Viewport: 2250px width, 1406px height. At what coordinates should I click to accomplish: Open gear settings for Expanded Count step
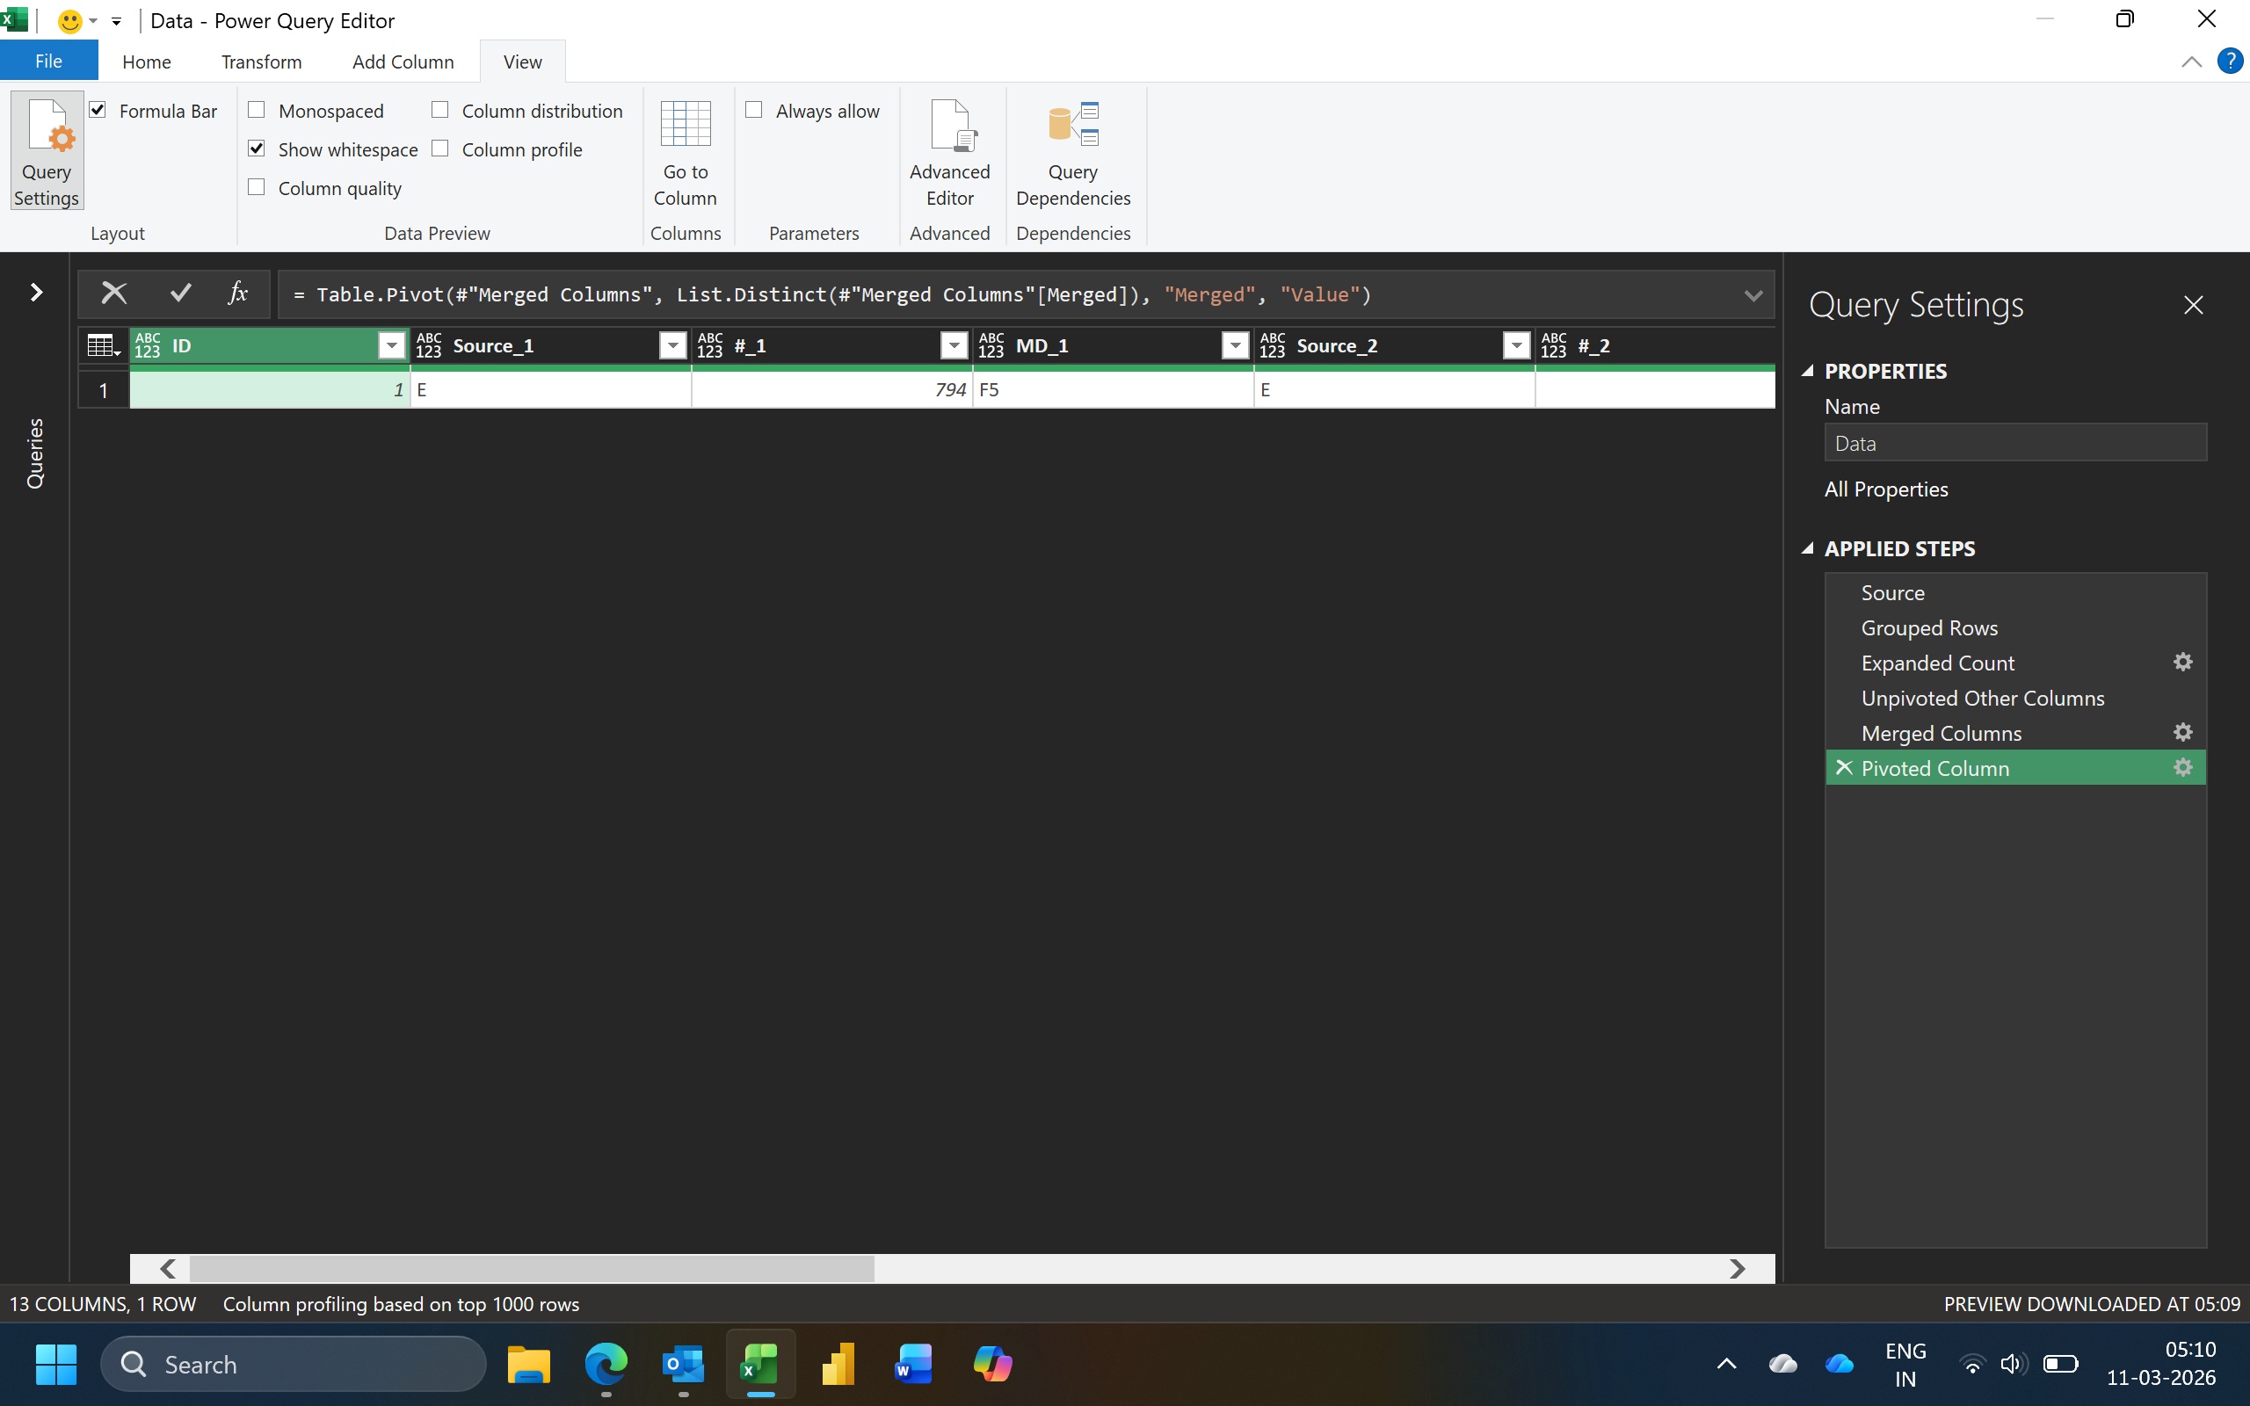pos(2182,662)
